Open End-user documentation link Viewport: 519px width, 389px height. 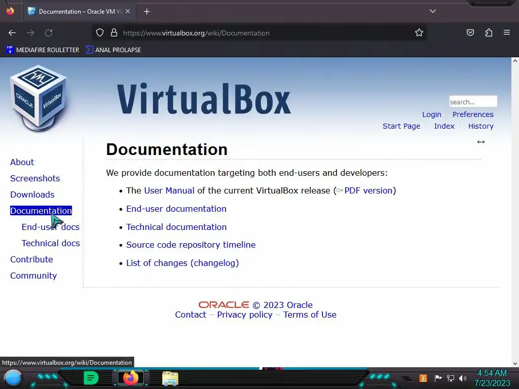(x=176, y=209)
